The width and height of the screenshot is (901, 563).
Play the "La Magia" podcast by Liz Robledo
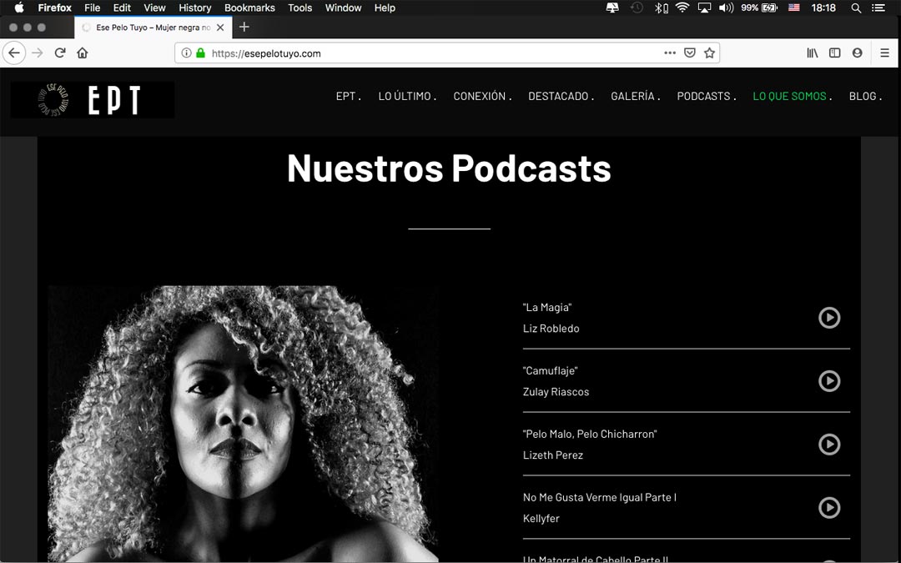pos(828,318)
